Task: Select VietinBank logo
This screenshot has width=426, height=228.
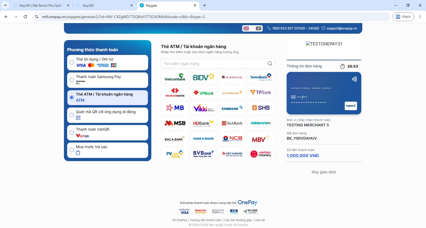Action: pos(261,77)
